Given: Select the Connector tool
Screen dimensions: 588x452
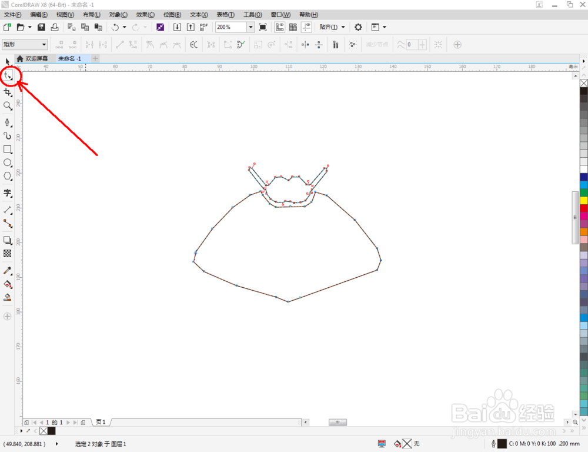Looking at the screenshot, I should (8, 224).
